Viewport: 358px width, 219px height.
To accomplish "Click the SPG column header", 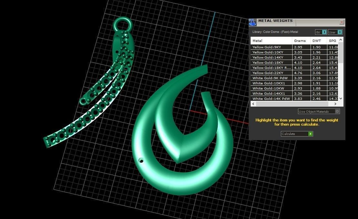I will tap(333, 41).
